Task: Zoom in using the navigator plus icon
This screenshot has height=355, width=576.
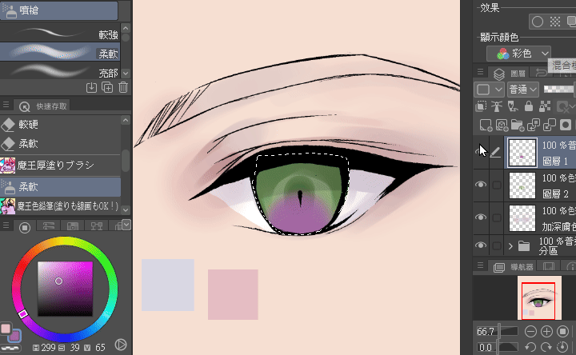Action: pyautogui.click(x=546, y=332)
